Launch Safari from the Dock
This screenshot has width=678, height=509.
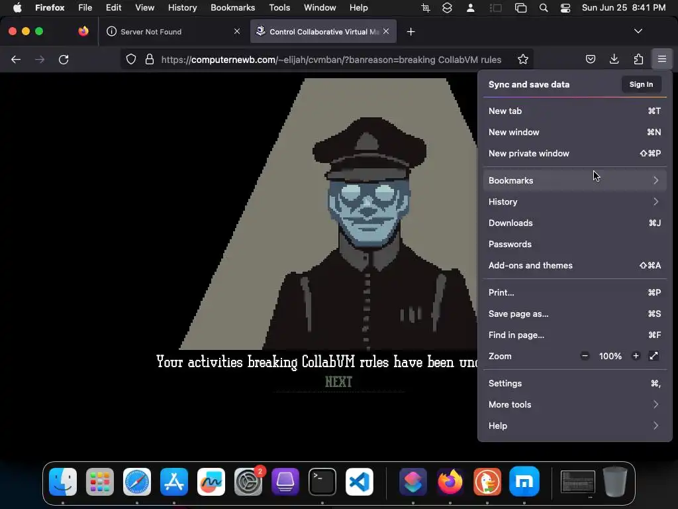point(137,482)
